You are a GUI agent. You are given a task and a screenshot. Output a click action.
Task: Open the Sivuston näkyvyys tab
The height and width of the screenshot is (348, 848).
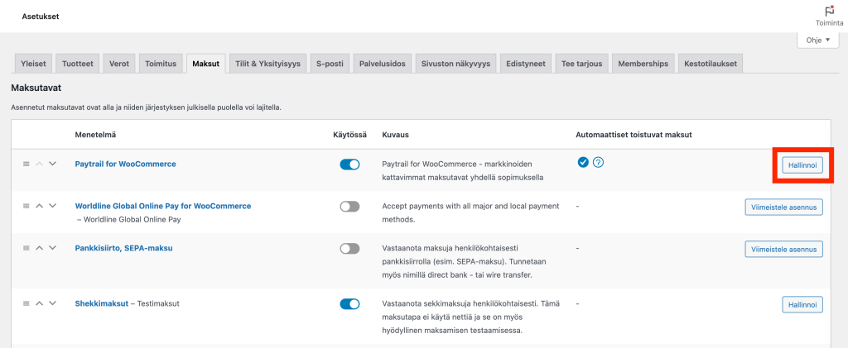(456, 64)
